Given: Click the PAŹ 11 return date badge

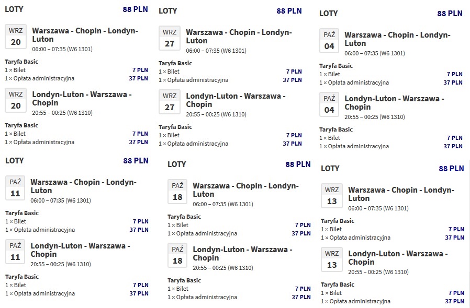Looking at the screenshot, I should pyautogui.click(x=15, y=252).
